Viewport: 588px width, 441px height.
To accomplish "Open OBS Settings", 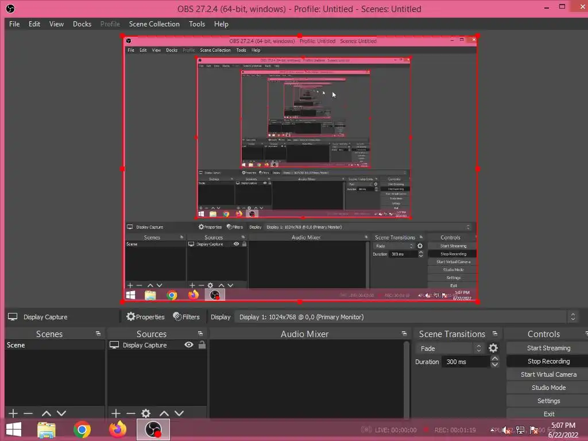I will (x=548, y=401).
